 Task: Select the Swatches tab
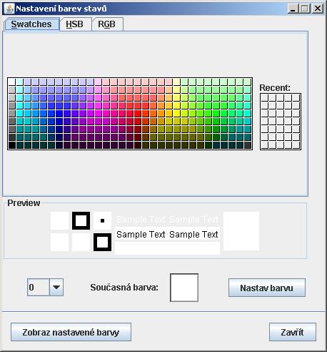coord(31,24)
